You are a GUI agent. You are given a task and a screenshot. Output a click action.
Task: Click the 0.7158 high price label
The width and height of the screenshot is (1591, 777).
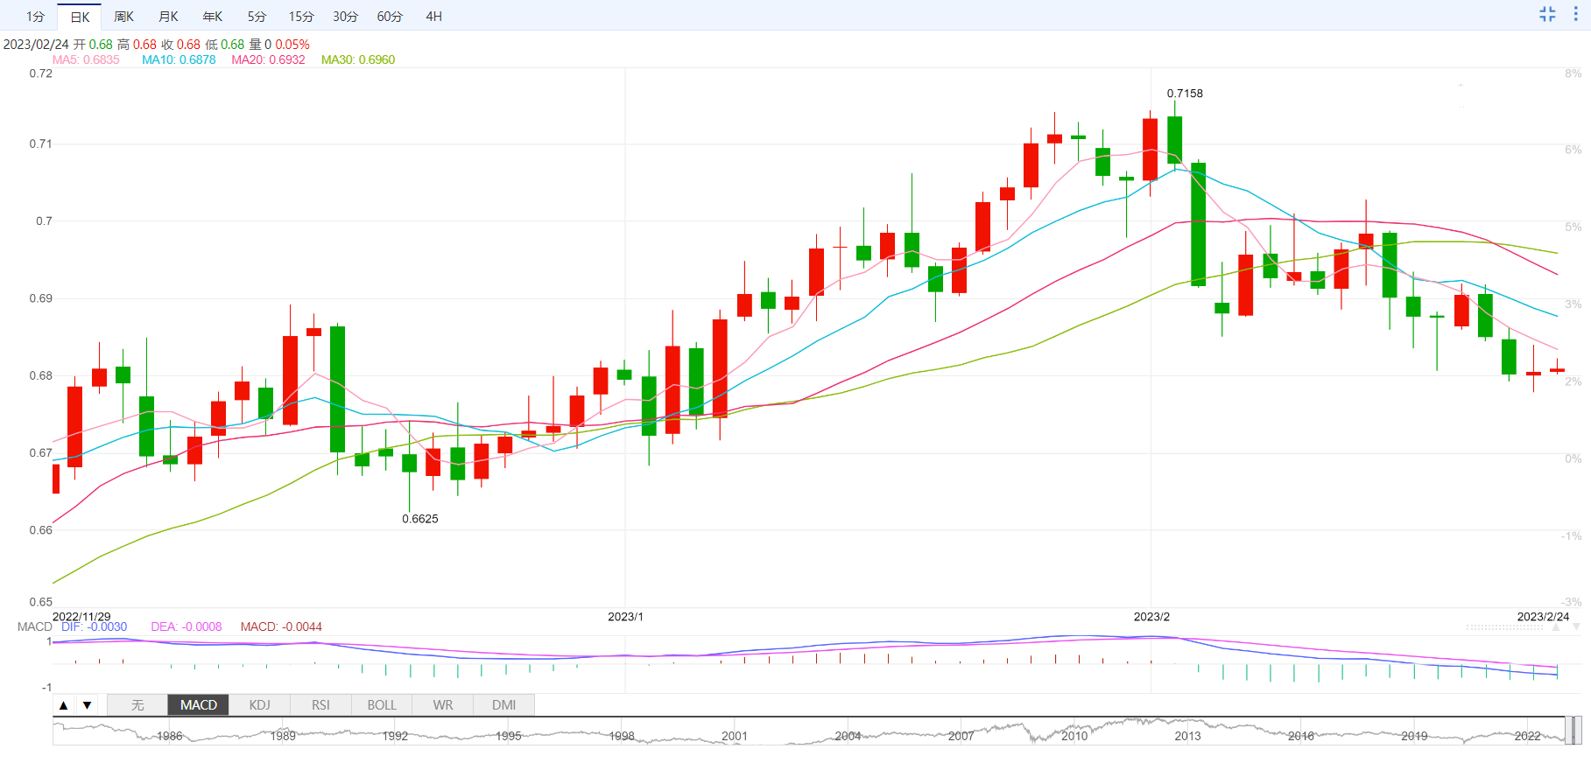(x=1185, y=93)
